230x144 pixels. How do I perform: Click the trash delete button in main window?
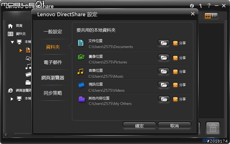tap(213, 128)
